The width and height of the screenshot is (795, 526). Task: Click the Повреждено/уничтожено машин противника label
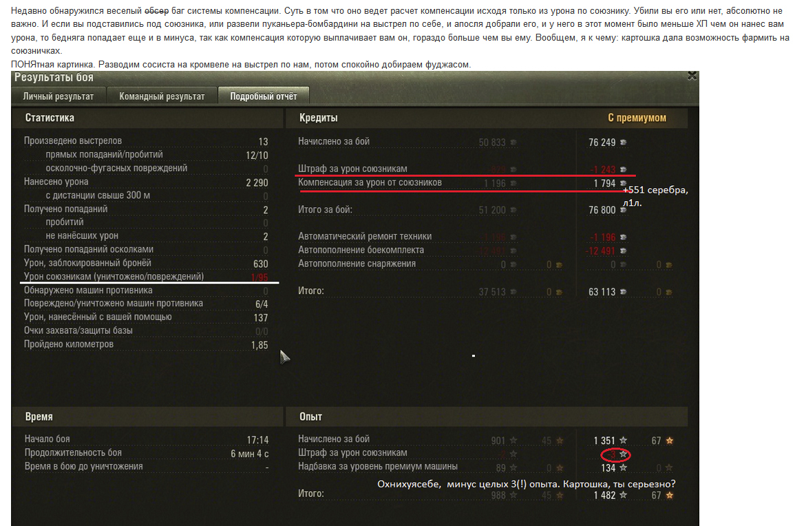click(x=113, y=304)
